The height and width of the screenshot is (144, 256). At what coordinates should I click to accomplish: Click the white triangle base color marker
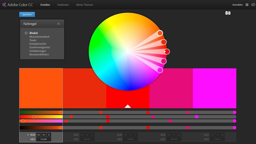[128, 106]
